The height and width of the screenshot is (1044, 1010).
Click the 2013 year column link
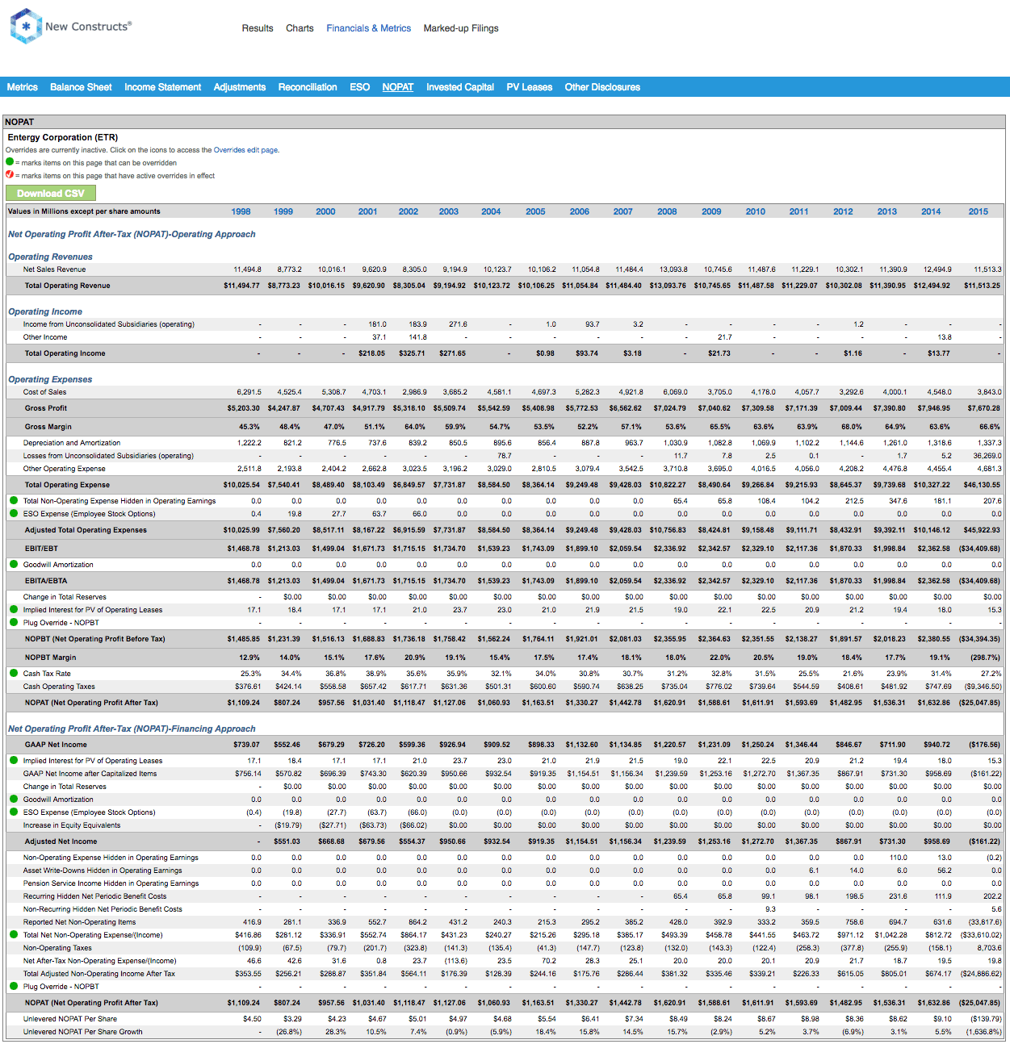coord(887,211)
